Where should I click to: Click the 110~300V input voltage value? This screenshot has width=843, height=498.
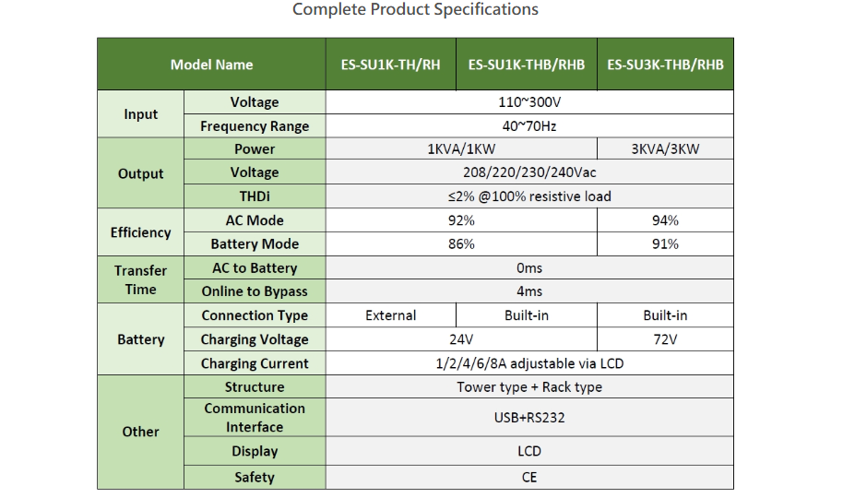(528, 102)
